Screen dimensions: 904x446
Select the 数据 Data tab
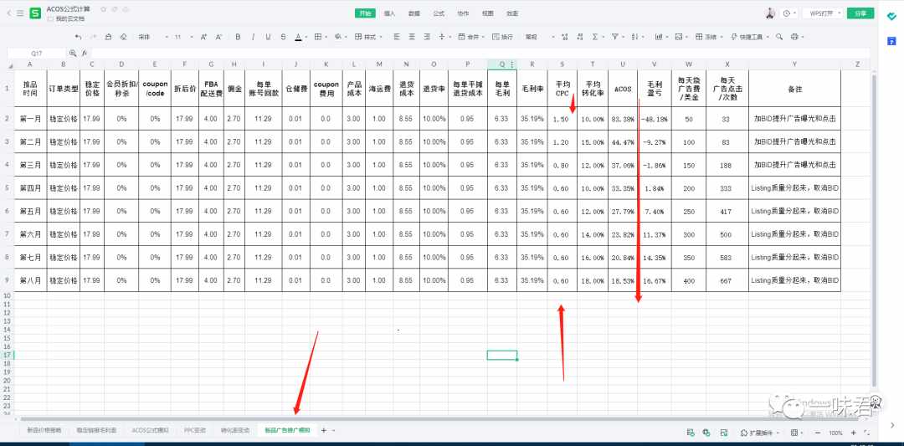pyautogui.click(x=414, y=13)
